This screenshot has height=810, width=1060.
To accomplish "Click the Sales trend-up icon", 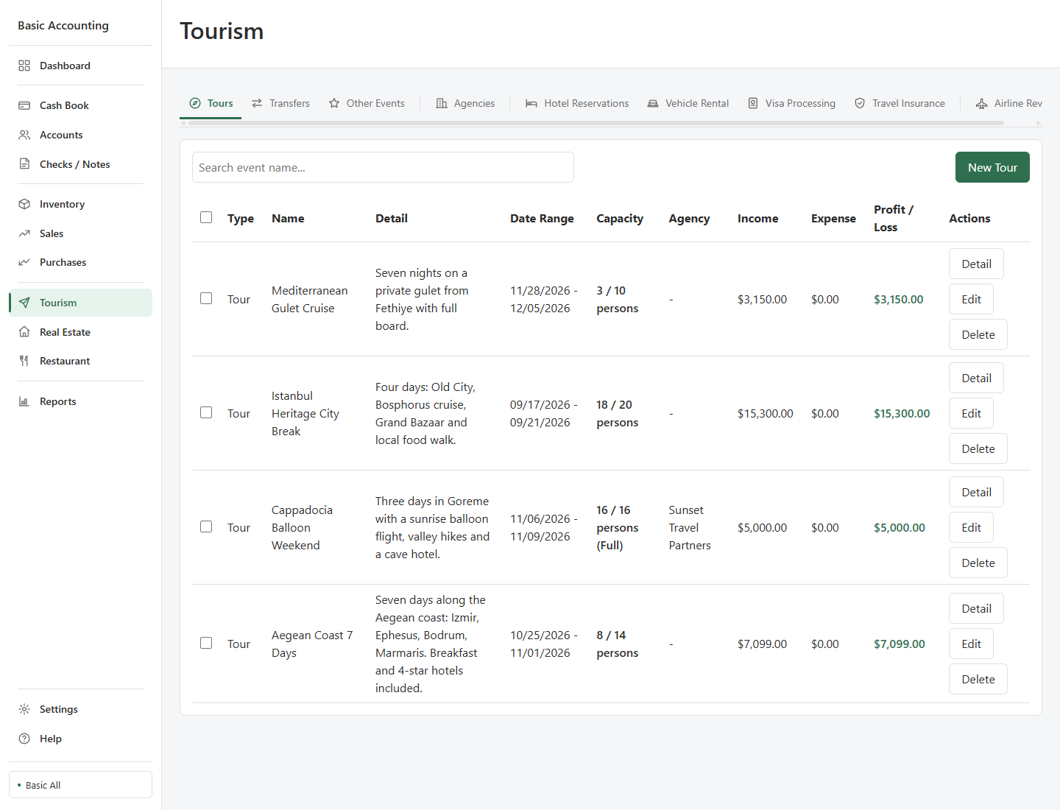I will click(x=24, y=233).
